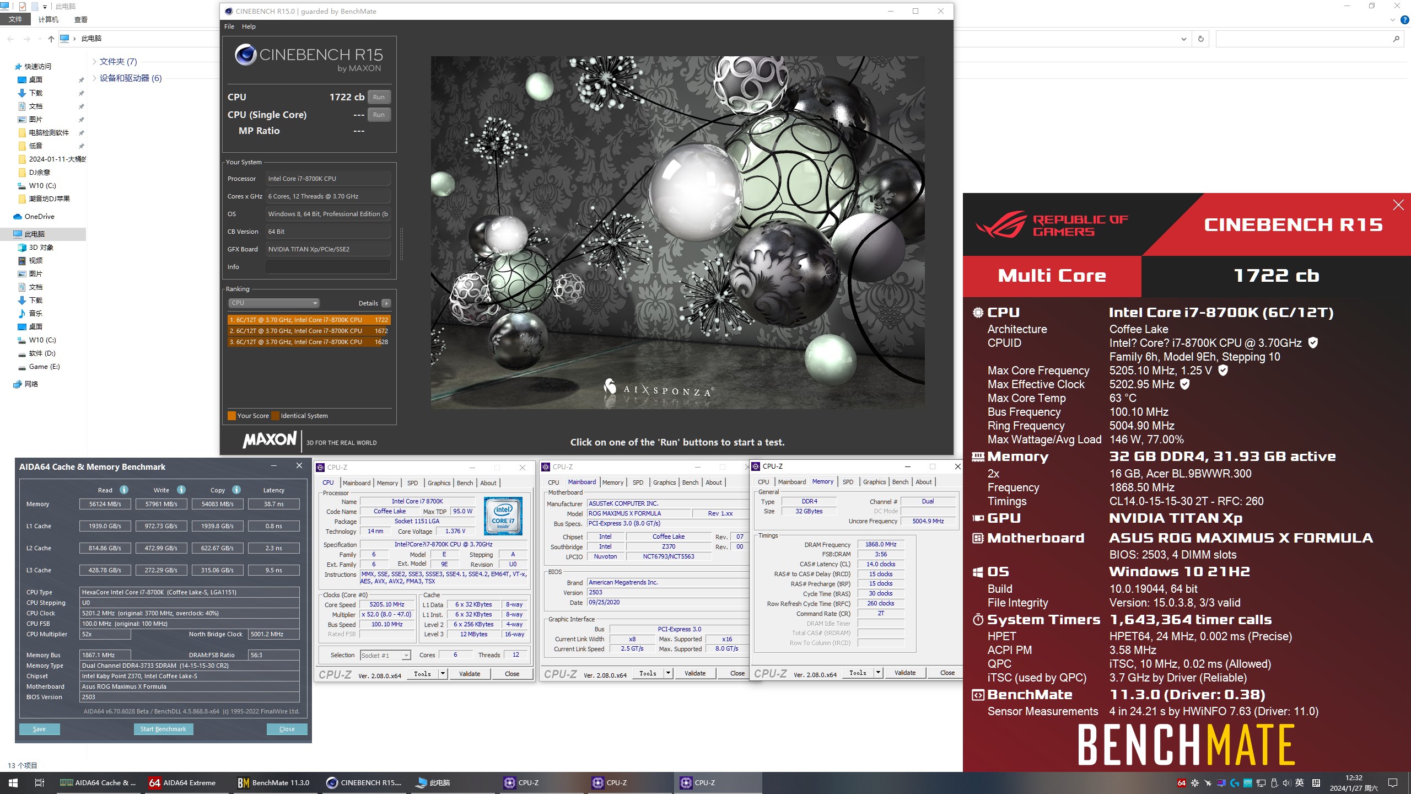Open Cinebench File menu
The width and height of the screenshot is (1411, 794).
[229, 26]
